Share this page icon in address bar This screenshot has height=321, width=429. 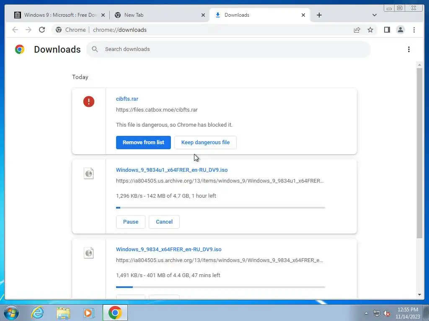(357, 30)
